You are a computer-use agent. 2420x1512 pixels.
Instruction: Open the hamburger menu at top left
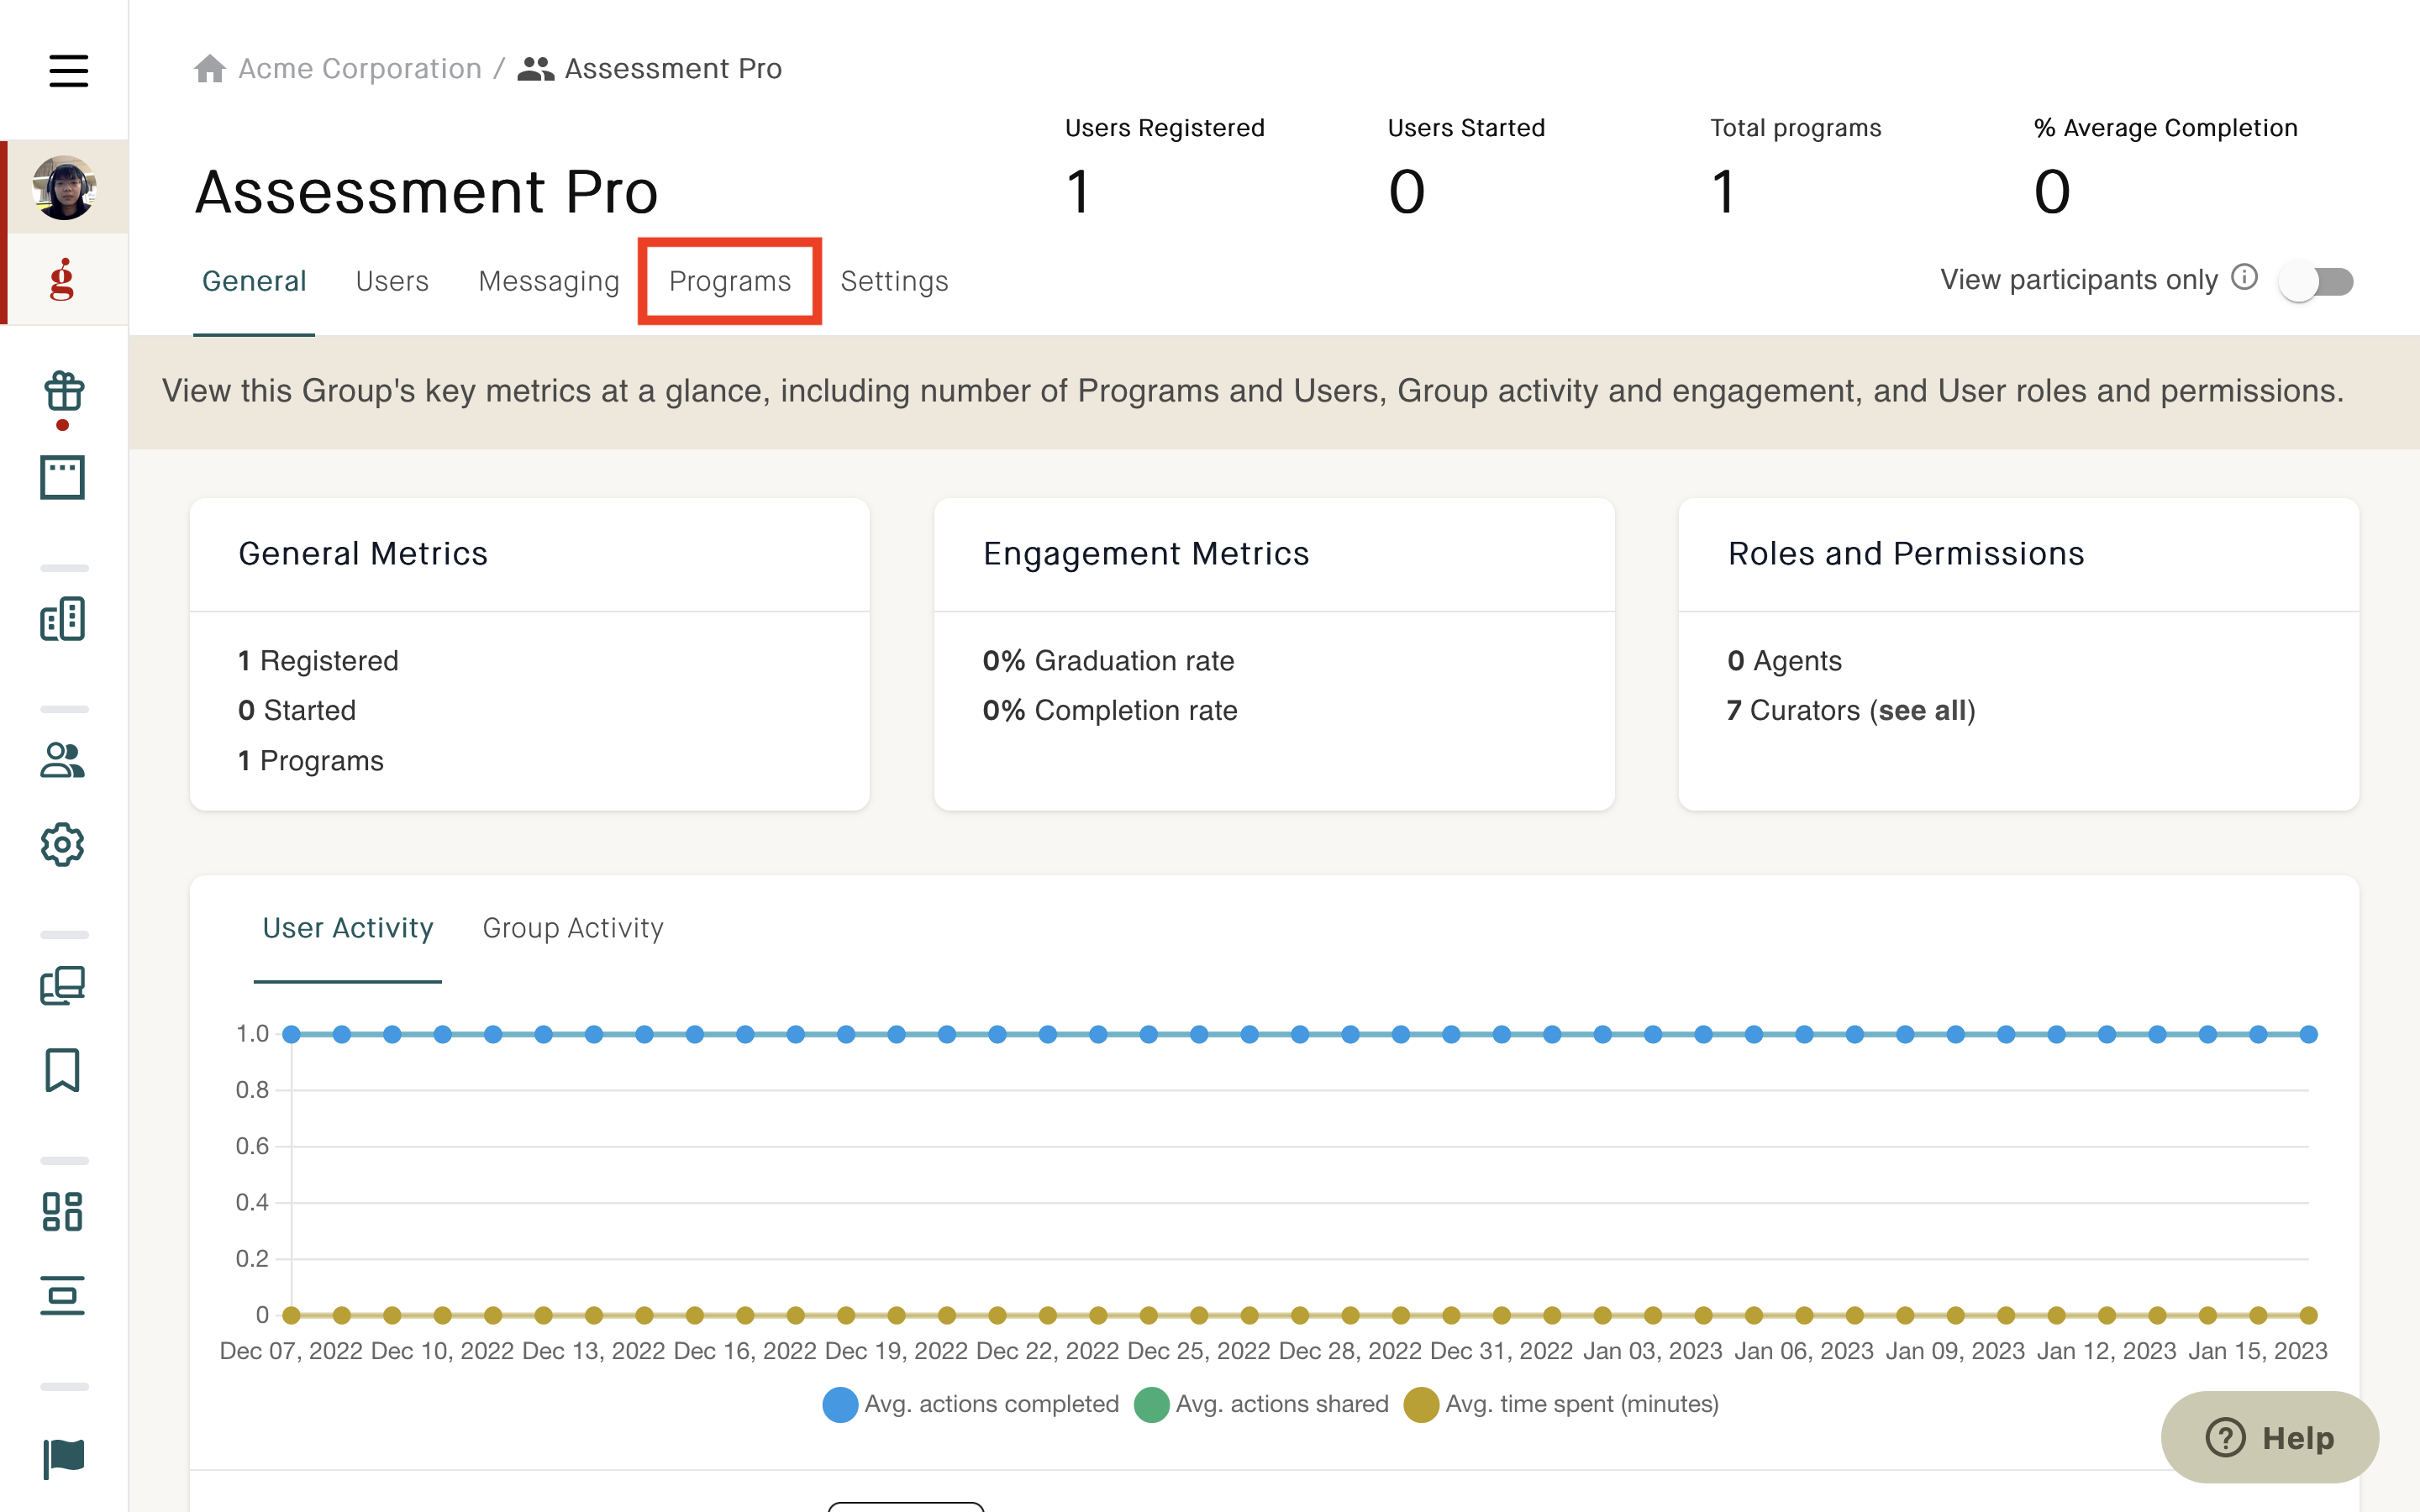[68, 71]
